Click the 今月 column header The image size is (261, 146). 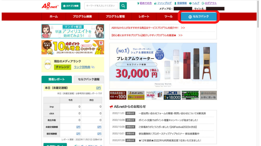click(70, 100)
